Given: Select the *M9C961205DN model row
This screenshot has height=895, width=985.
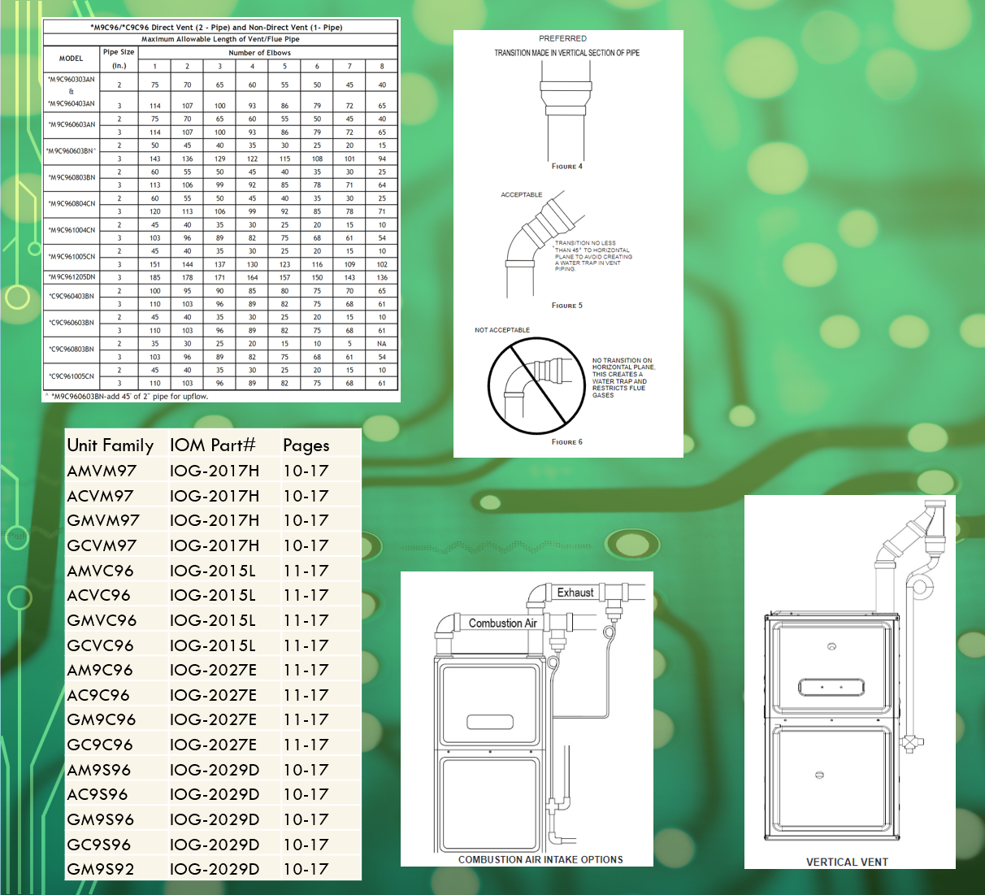Looking at the screenshot, I should pyautogui.click(x=72, y=277).
